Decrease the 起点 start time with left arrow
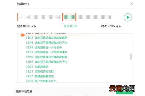This screenshot has height=96, width=145. point(32,26)
